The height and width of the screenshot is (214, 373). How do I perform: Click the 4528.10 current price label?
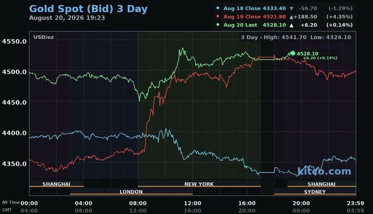(307, 54)
